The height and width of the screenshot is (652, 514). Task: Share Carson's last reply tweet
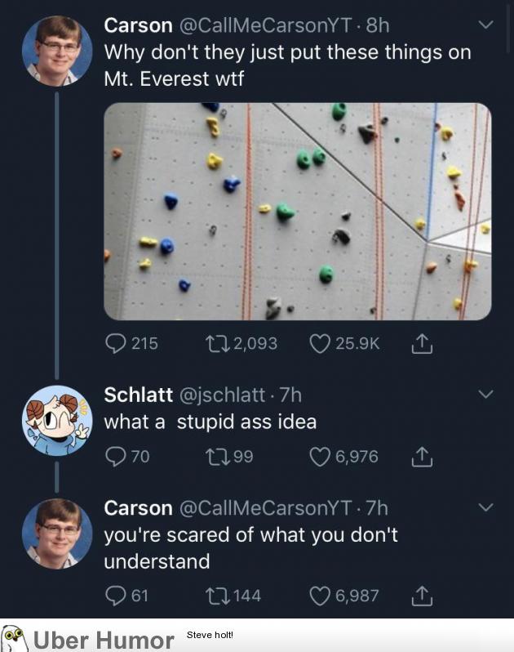pos(421,596)
